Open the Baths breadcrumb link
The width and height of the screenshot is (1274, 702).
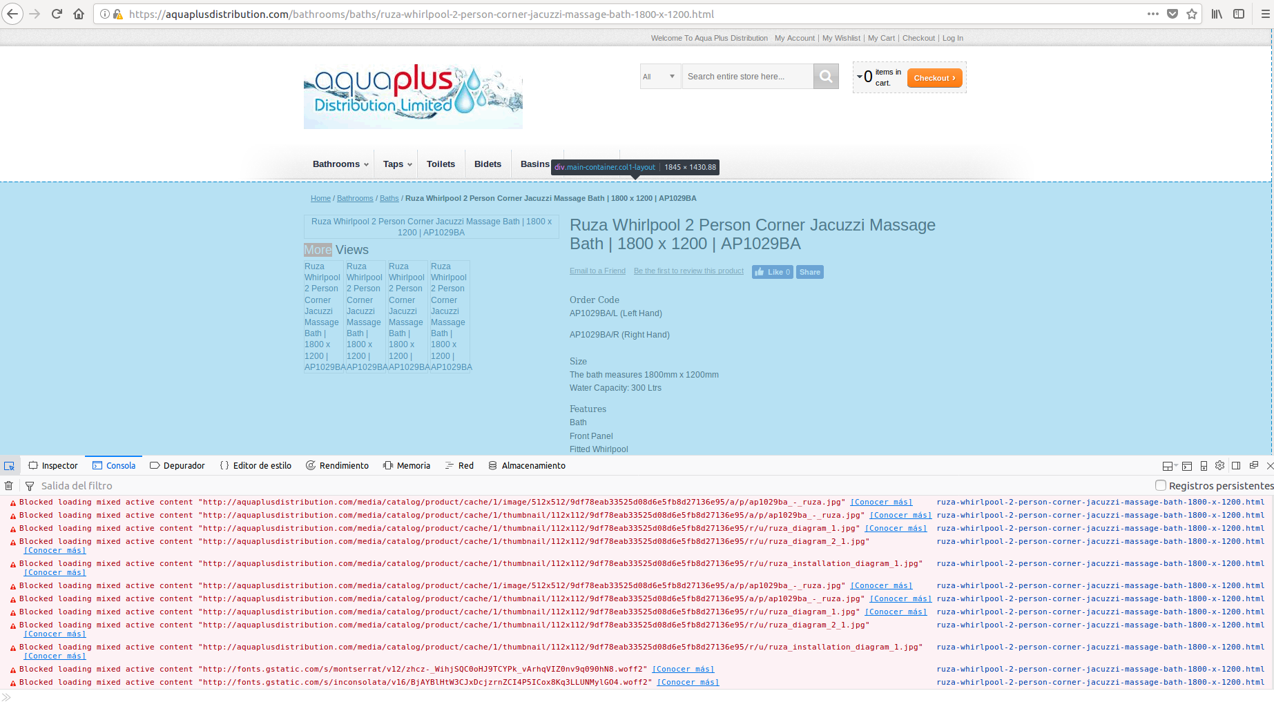point(389,198)
